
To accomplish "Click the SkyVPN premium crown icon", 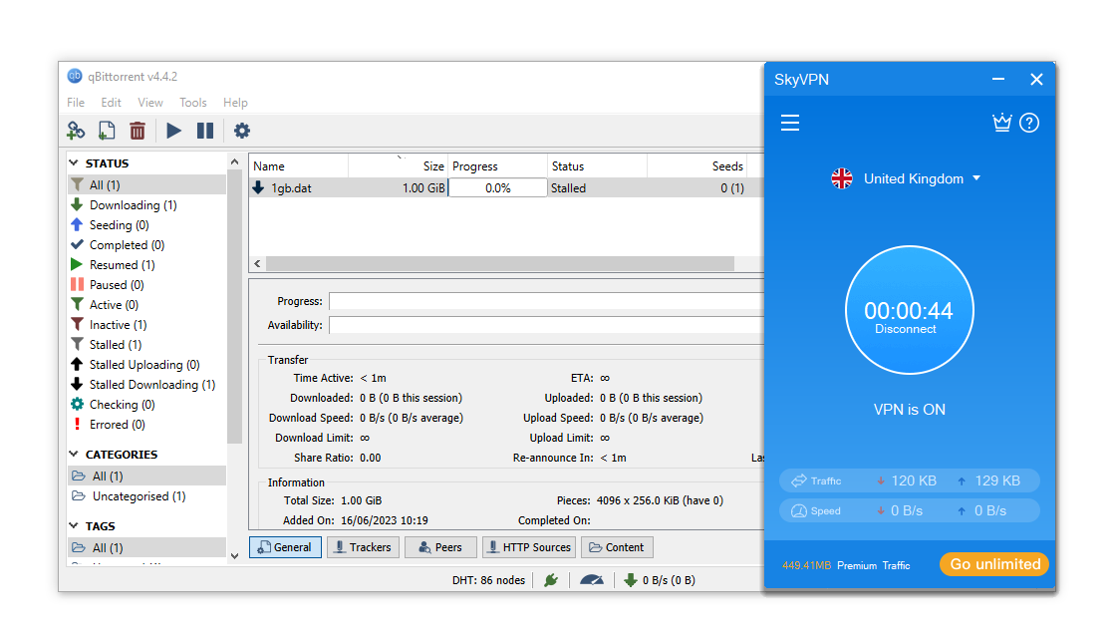I will pyautogui.click(x=1001, y=123).
